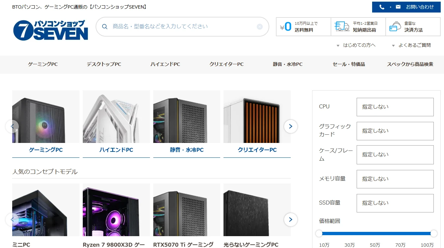Open the グラフィックカード dropdown
The width and height of the screenshot is (444, 248).
(395, 131)
